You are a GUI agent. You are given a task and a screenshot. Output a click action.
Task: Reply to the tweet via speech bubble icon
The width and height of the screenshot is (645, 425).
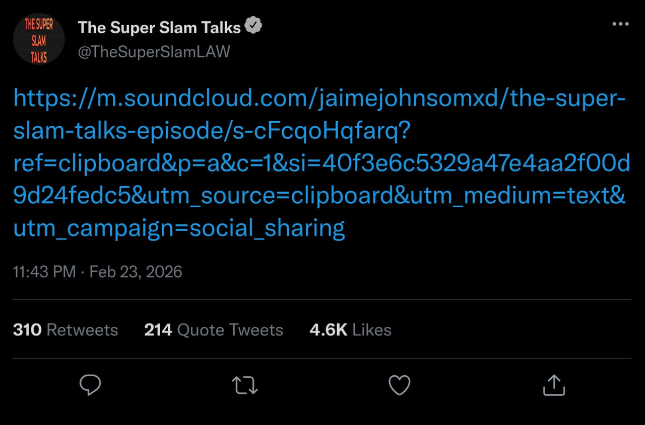click(91, 385)
